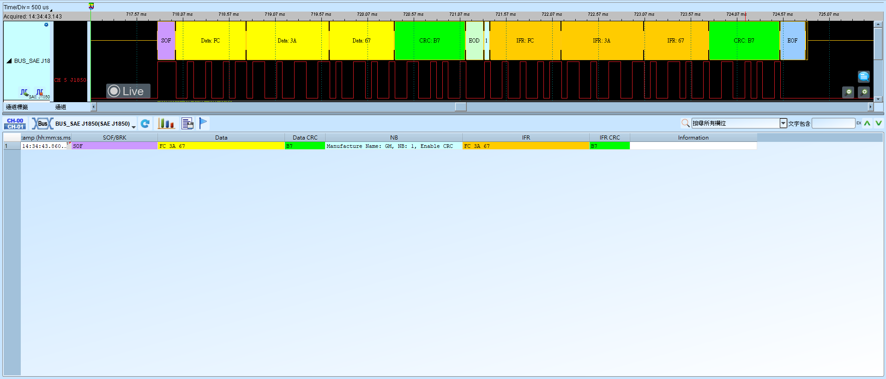
Task: Click the orange search magnifier icon
Action: [686, 123]
